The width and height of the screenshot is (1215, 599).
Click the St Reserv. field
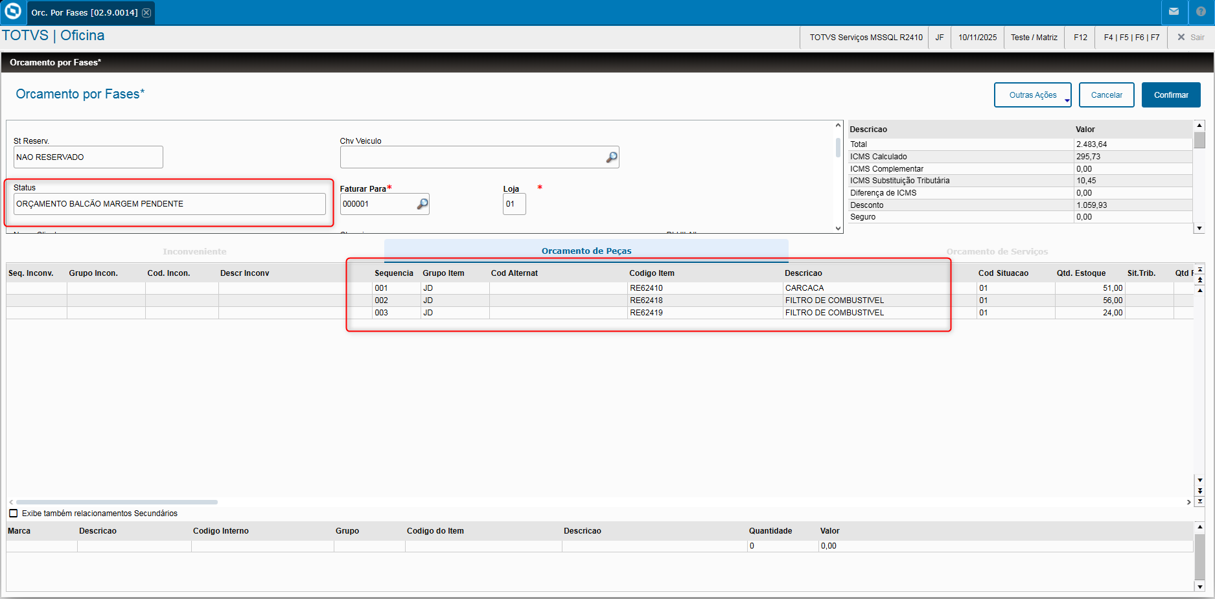(88, 157)
